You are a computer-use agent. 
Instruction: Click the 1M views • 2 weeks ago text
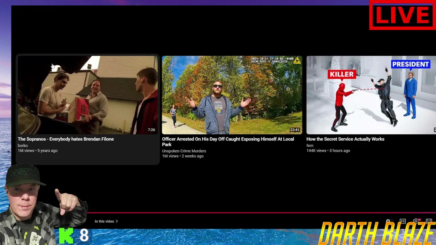point(183,156)
